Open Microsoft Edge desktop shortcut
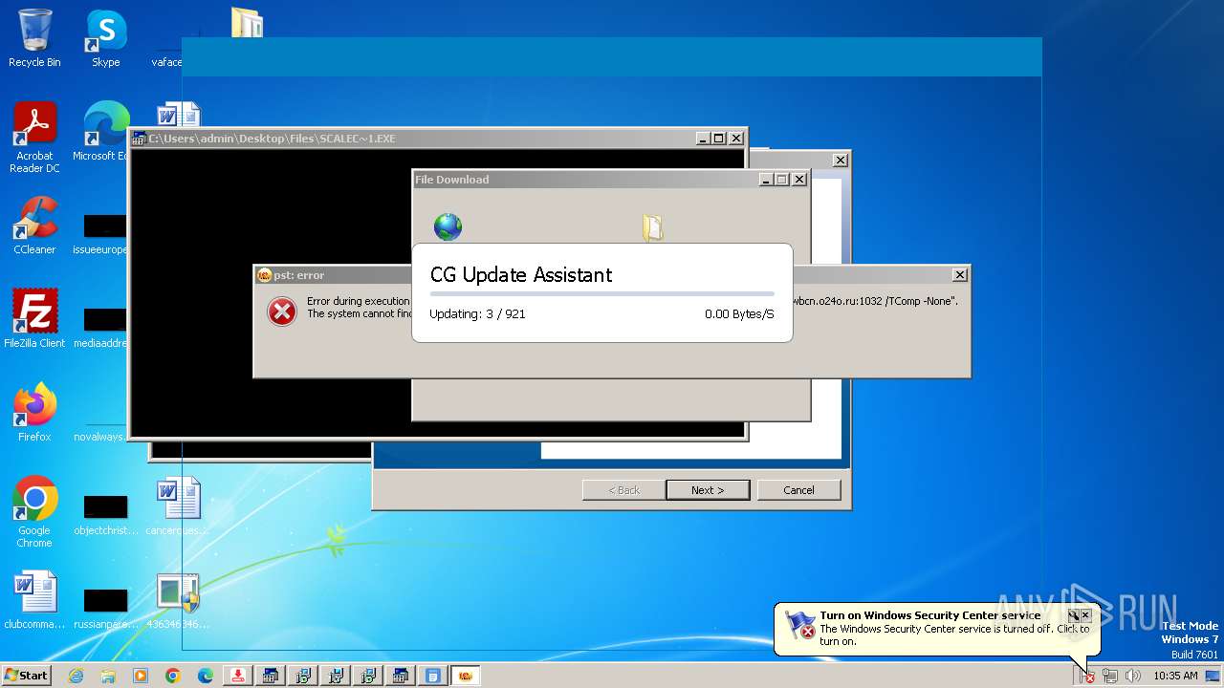The image size is (1224, 688). 103,132
